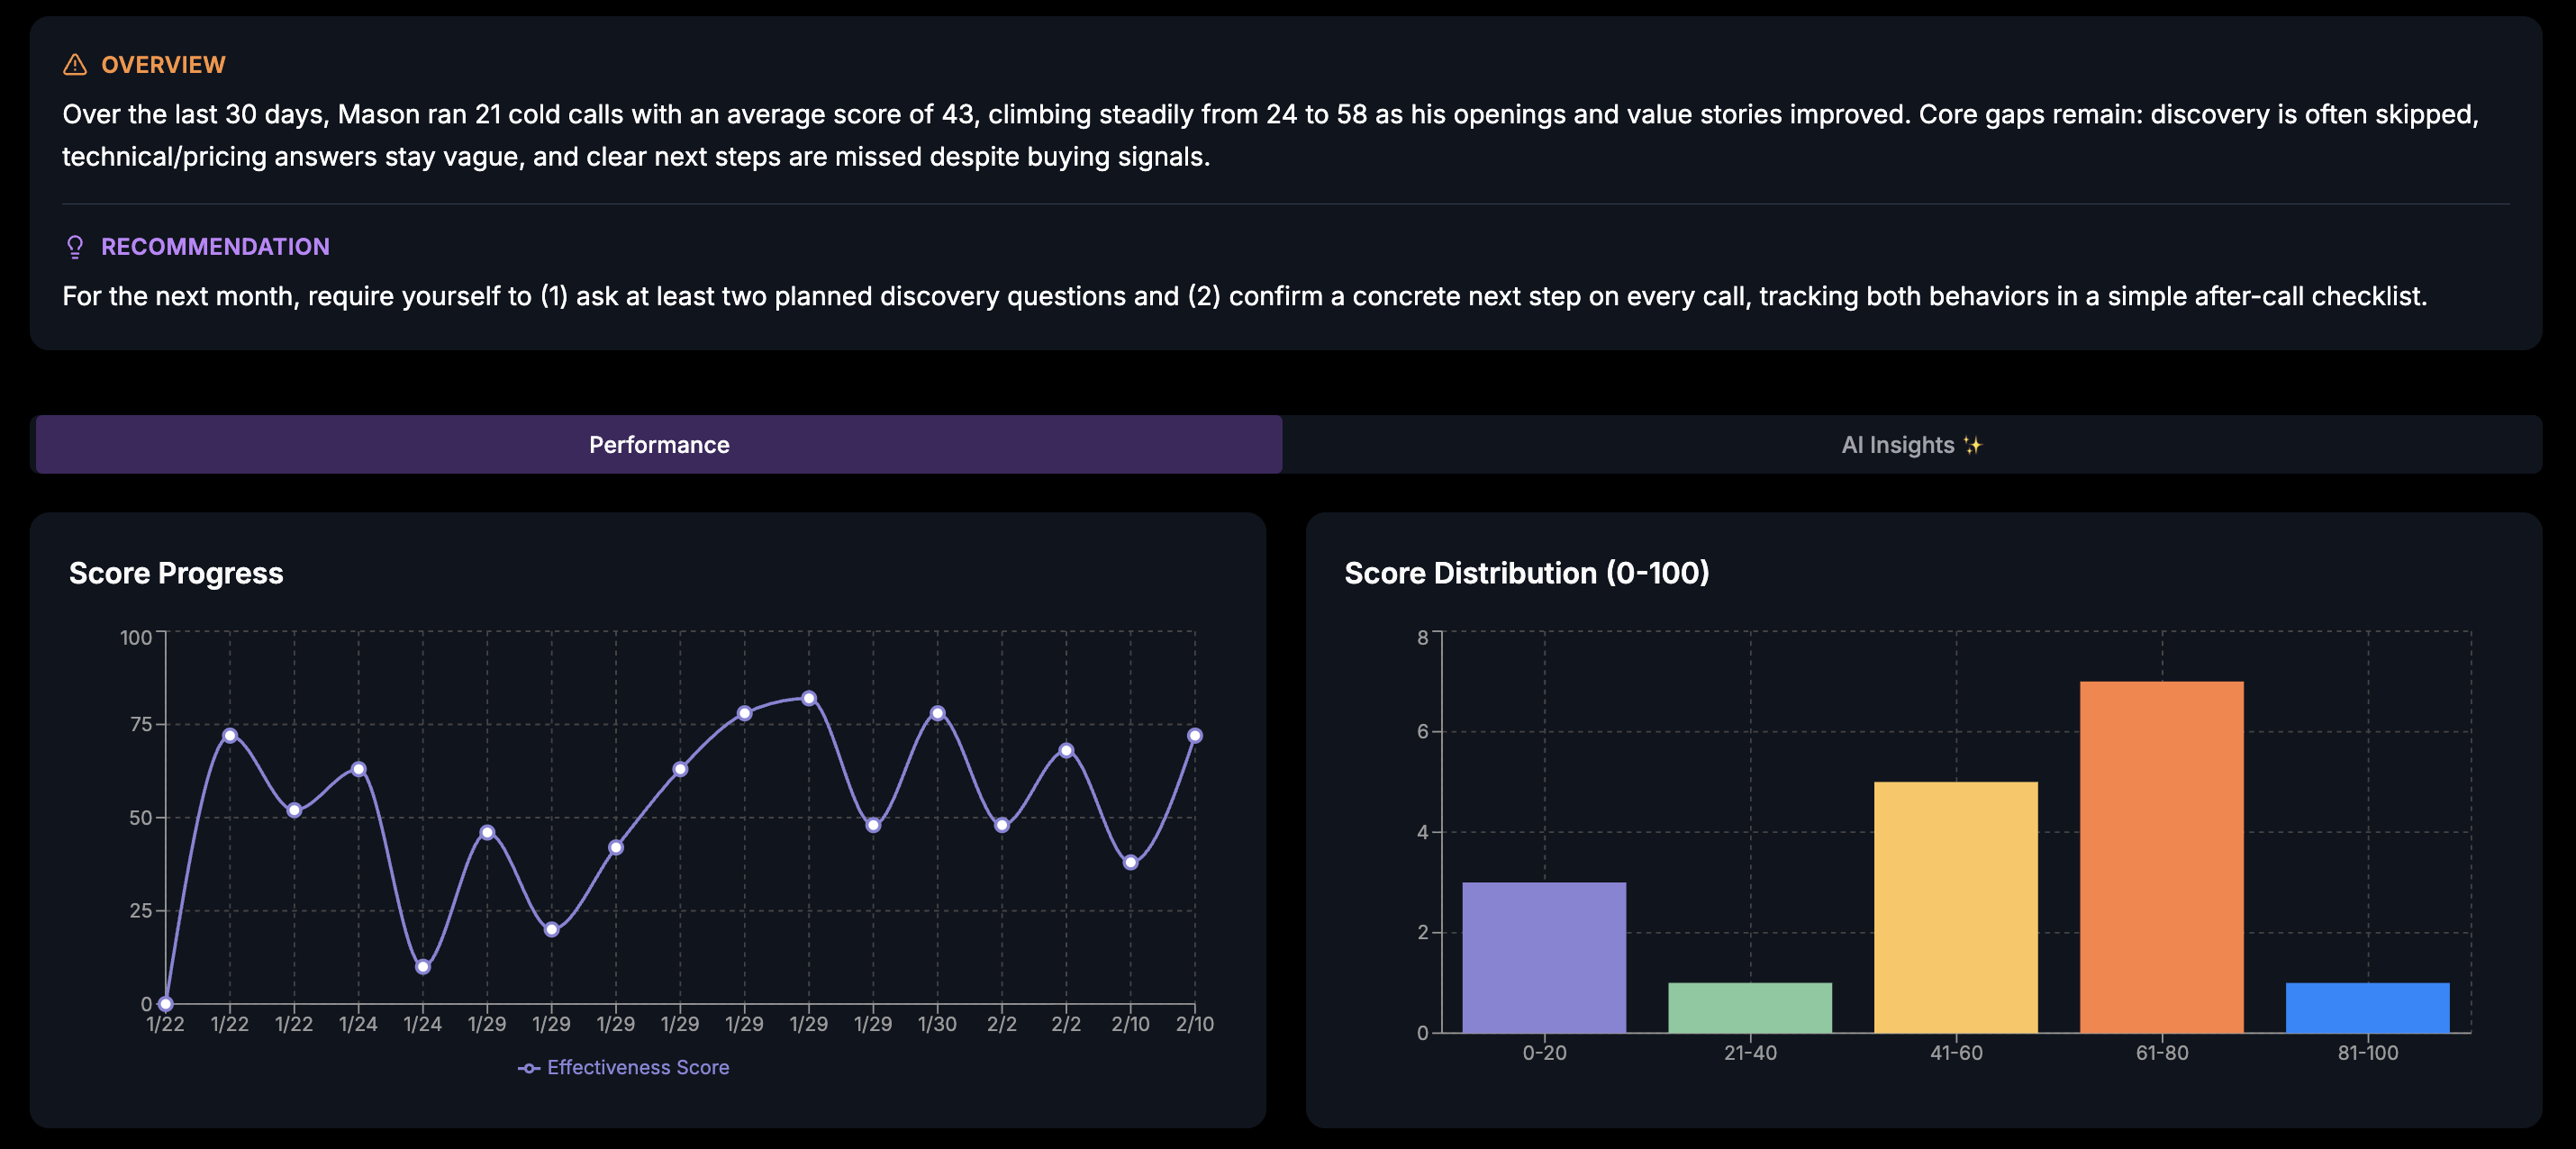Click the purple 0-20 distribution bar
This screenshot has width=2576, height=1149.
[1543, 957]
